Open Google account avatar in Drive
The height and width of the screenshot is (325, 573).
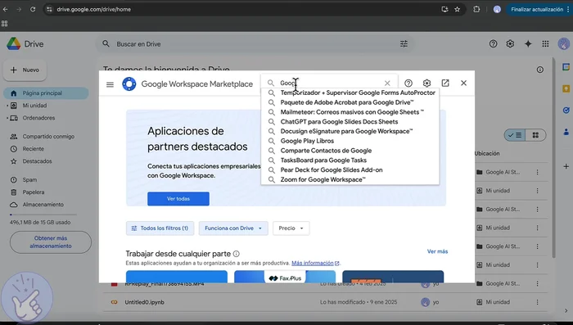click(564, 44)
